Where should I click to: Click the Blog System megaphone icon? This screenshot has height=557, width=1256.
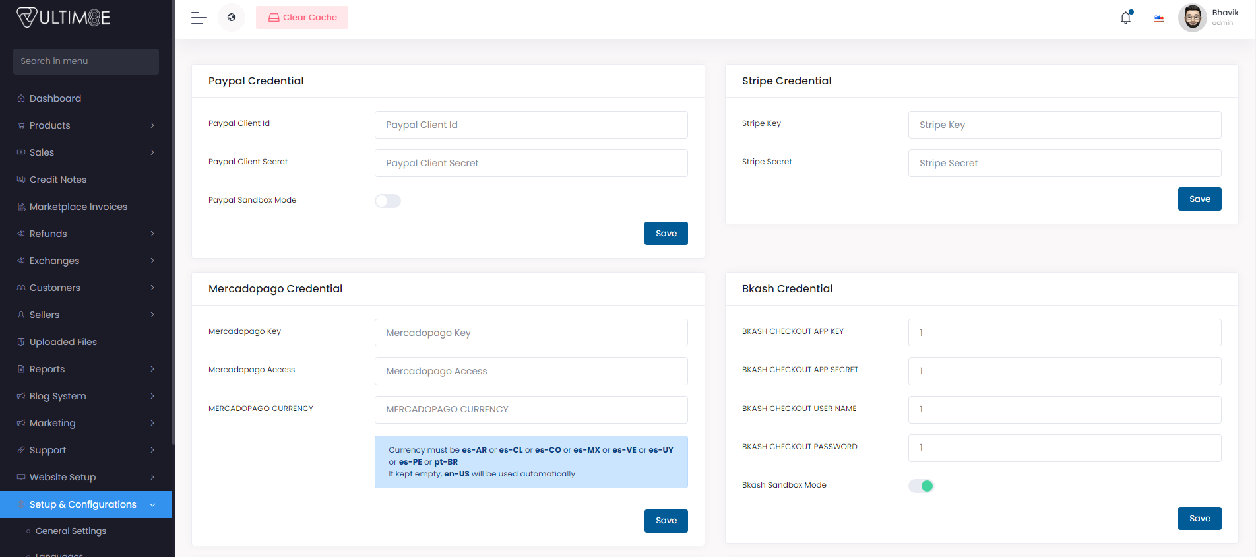pyautogui.click(x=21, y=396)
